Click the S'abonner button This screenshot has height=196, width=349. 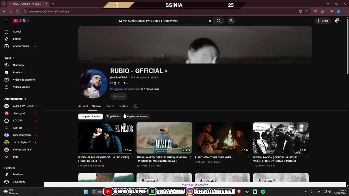[x=119, y=96]
